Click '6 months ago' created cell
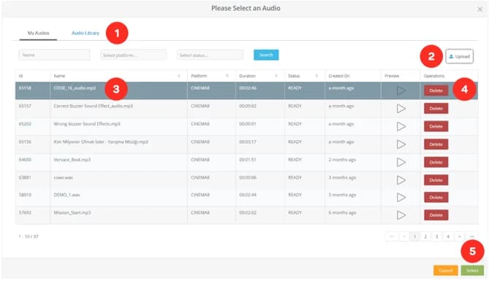Screen dimensions: 489x281 342,212
